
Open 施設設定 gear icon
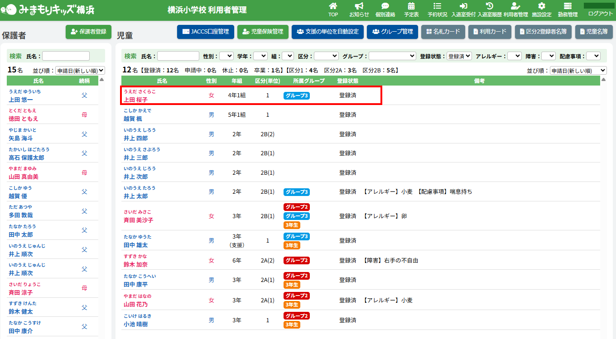(541, 6)
